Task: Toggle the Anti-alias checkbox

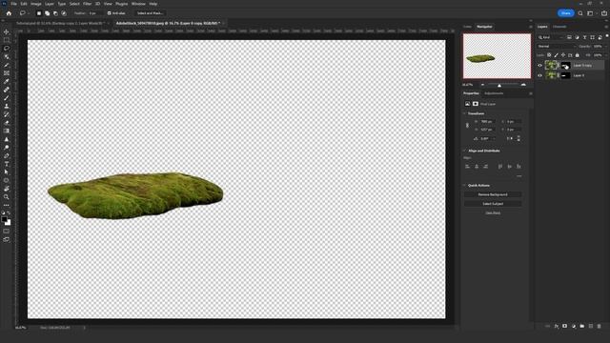Action: pyautogui.click(x=110, y=13)
